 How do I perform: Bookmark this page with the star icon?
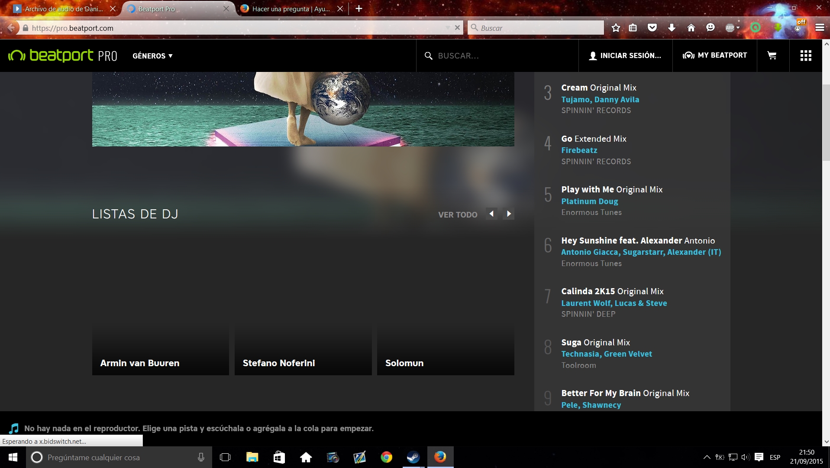[x=616, y=28]
